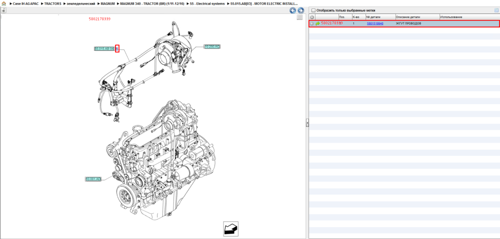
Task: Expand all rows via header plus icon
Action: pyautogui.click(x=312, y=17)
